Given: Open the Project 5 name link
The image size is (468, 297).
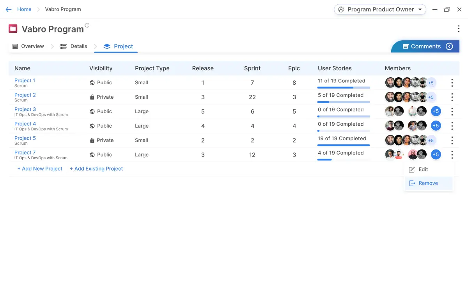Looking at the screenshot, I should pyautogui.click(x=25, y=138).
